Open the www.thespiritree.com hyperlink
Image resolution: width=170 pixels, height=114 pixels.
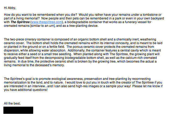tap(47, 22)
